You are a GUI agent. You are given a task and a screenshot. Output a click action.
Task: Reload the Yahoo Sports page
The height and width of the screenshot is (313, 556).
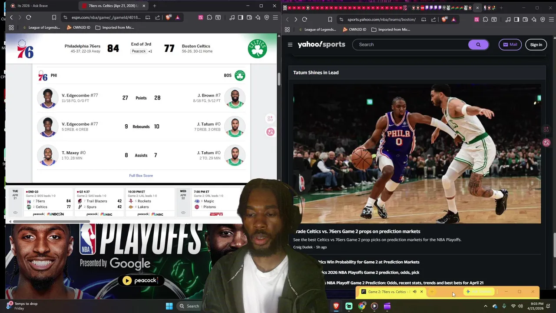304,19
